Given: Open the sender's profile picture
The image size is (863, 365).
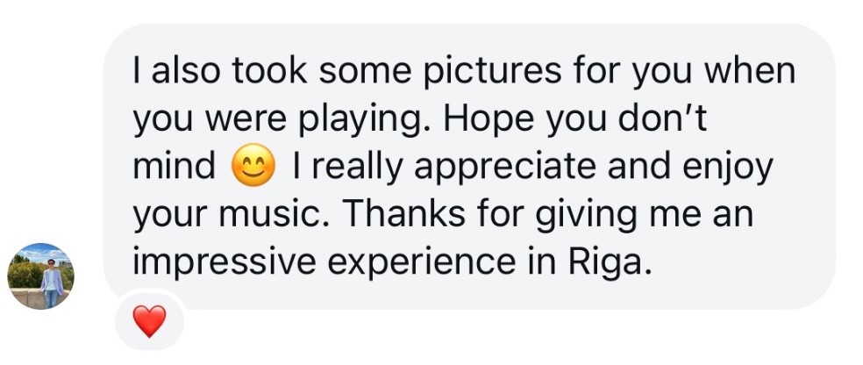Looking at the screenshot, I should point(40,276).
